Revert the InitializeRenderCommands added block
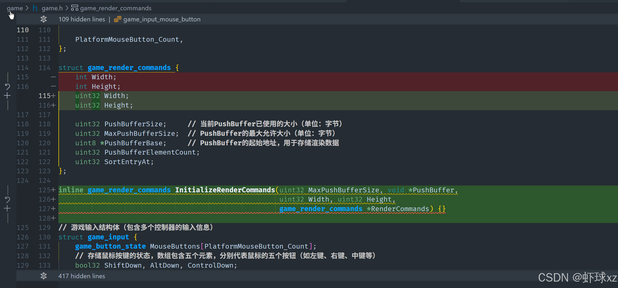 click(x=7, y=199)
